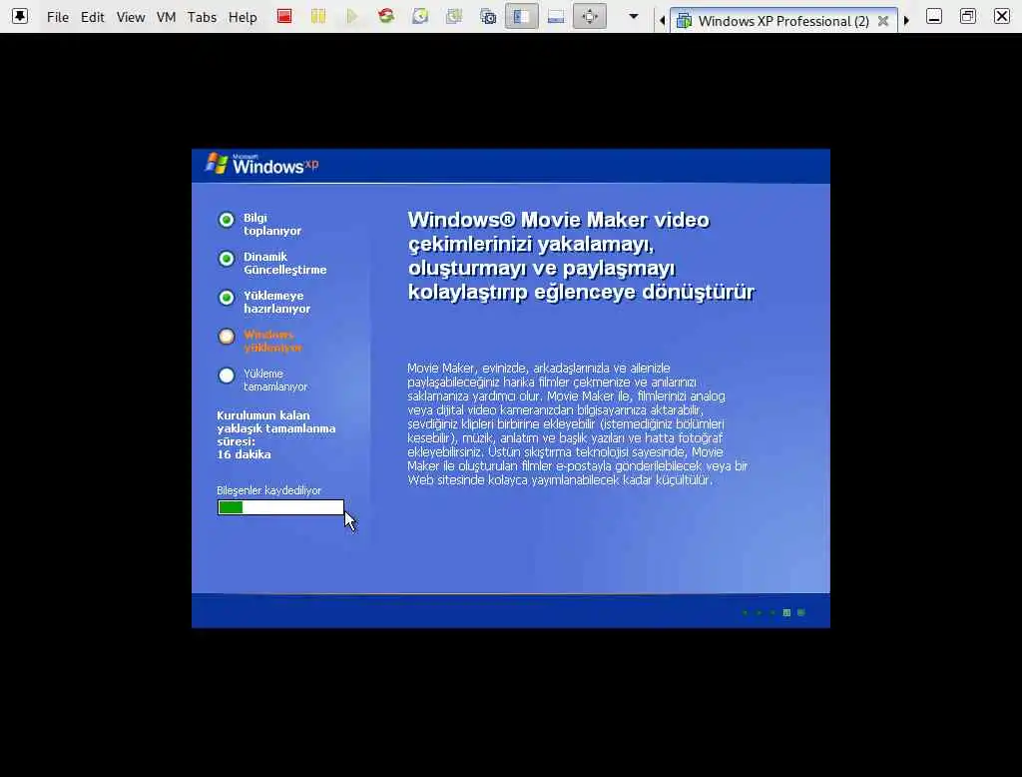Restore down the VMware window

coord(968,16)
